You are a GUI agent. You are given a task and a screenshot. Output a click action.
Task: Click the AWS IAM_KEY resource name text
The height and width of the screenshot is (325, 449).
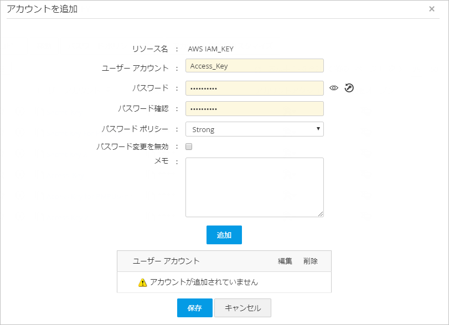pos(210,49)
